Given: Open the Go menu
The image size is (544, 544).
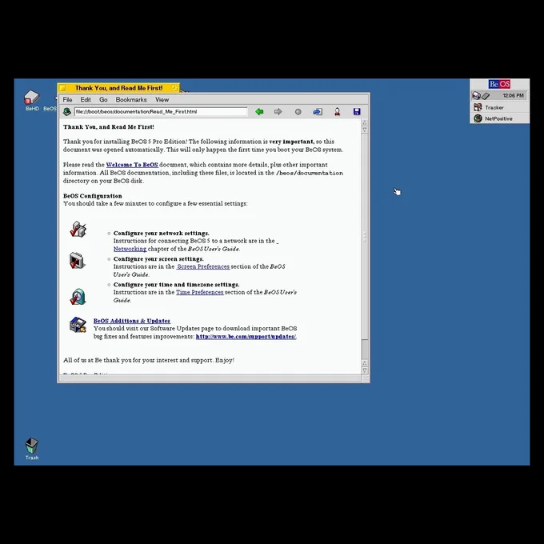Looking at the screenshot, I should click(x=103, y=99).
